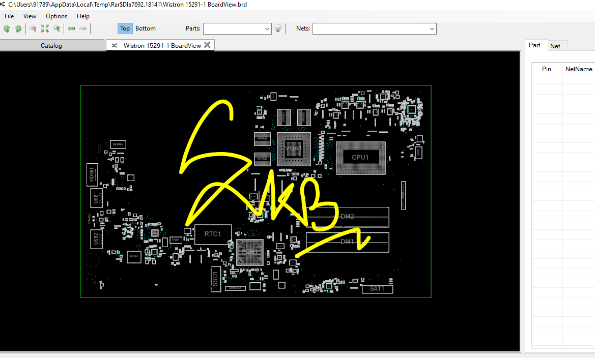Zoom in with the plus magnifier

[x=56, y=28]
